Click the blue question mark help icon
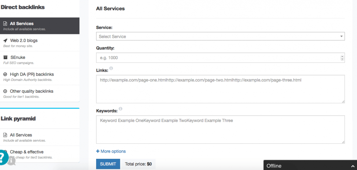This screenshot has height=170, width=357. tap(3, 158)
